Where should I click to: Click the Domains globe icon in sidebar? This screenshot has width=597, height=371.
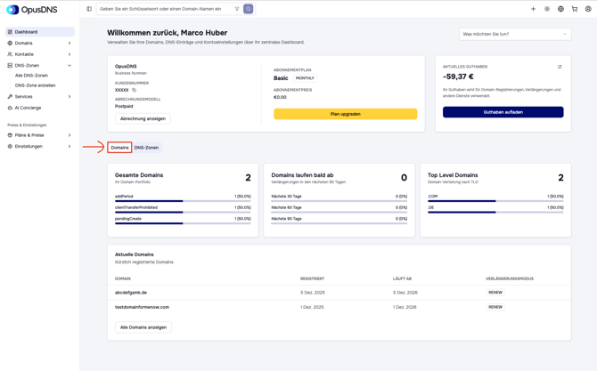click(10, 43)
